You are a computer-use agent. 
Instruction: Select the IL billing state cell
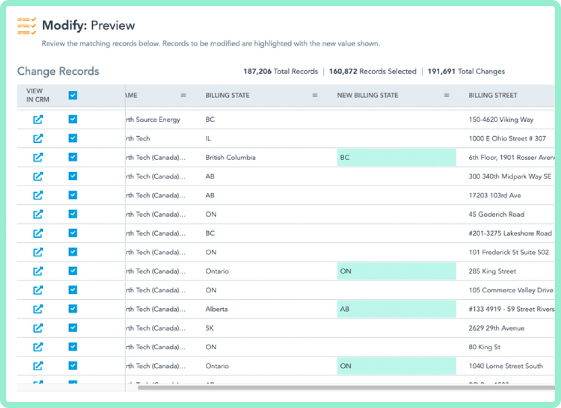(x=208, y=138)
